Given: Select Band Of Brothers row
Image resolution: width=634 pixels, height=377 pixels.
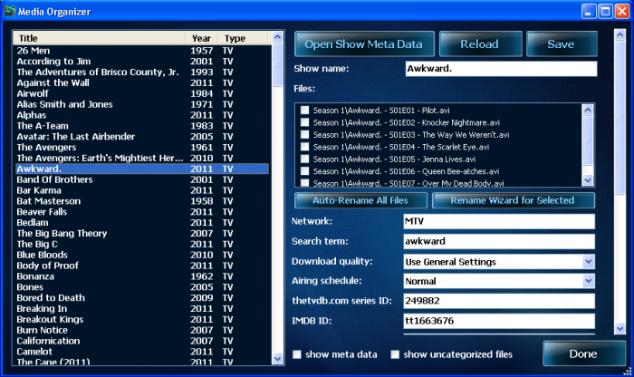Looking at the screenshot, I should click(142, 179).
